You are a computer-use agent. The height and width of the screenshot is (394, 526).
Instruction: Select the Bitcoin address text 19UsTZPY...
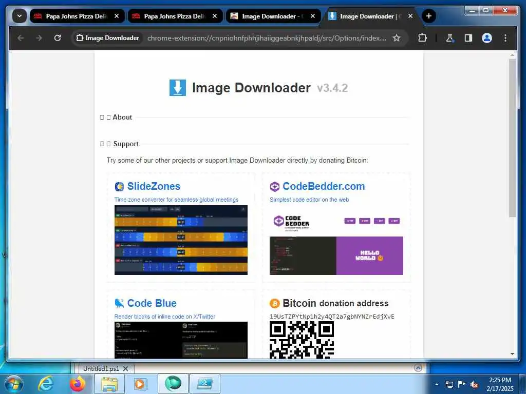[x=332, y=317]
